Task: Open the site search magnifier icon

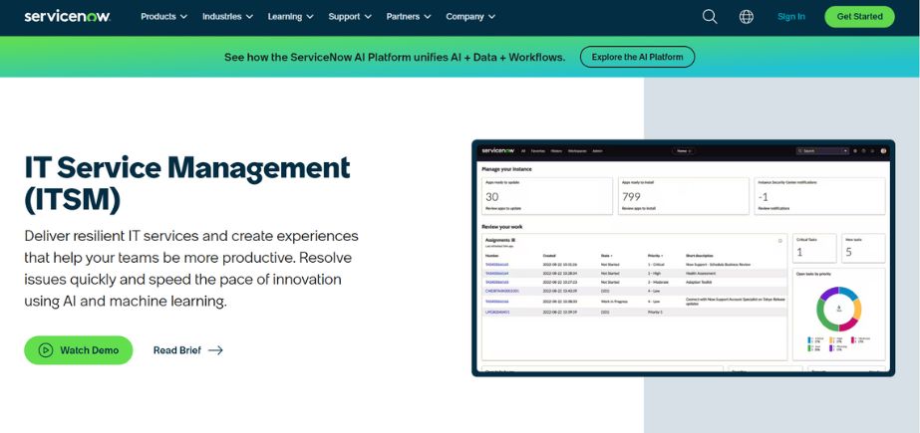Action: [710, 16]
